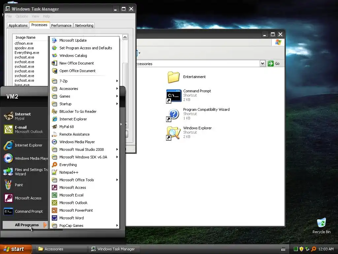This screenshot has height=254, width=338.
Task: Click security shield tray icon
Action: coord(301,249)
